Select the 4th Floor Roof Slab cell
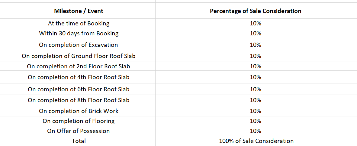 79,77
